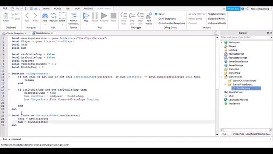
Task: Go forward with the Fwd arrow
Action: [35, 16]
